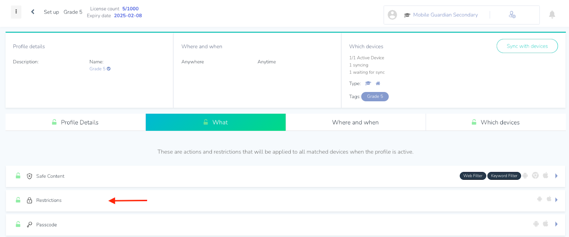This screenshot has width=569, height=237.
Task: Expand the Restrictions row arrow
Action: click(556, 200)
